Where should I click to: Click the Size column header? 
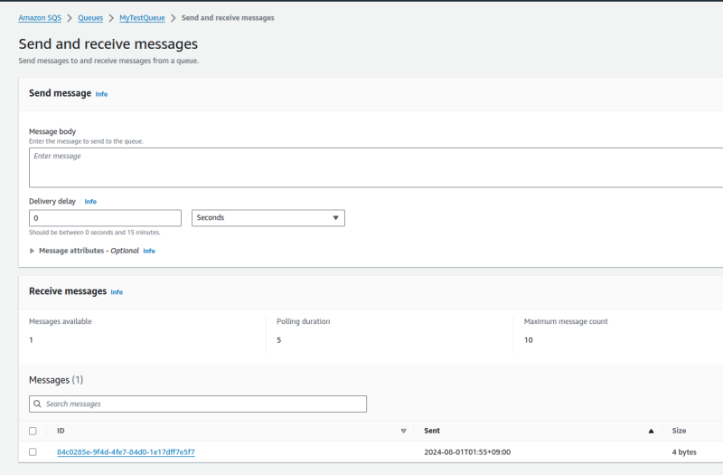tap(680, 431)
